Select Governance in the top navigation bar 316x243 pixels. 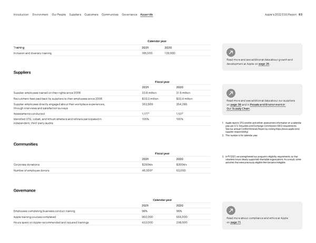[x=130, y=15]
